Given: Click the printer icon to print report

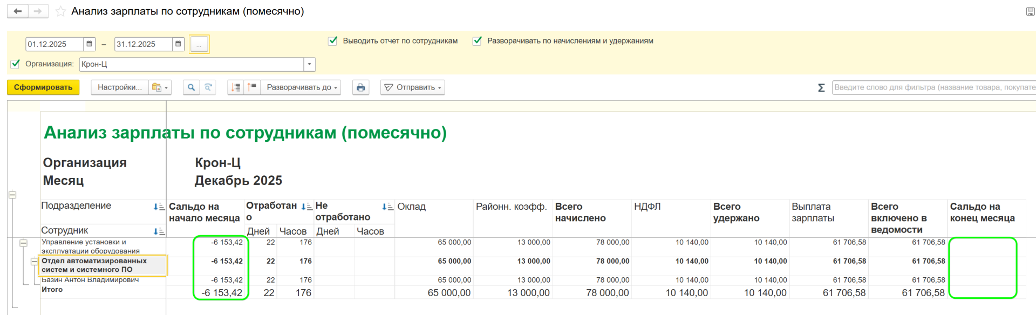Looking at the screenshot, I should [361, 87].
